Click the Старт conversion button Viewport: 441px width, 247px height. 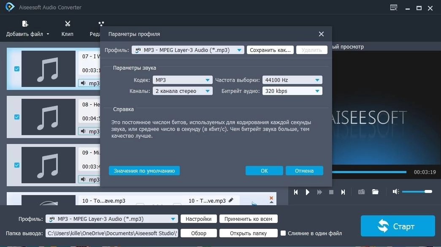tap(398, 226)
